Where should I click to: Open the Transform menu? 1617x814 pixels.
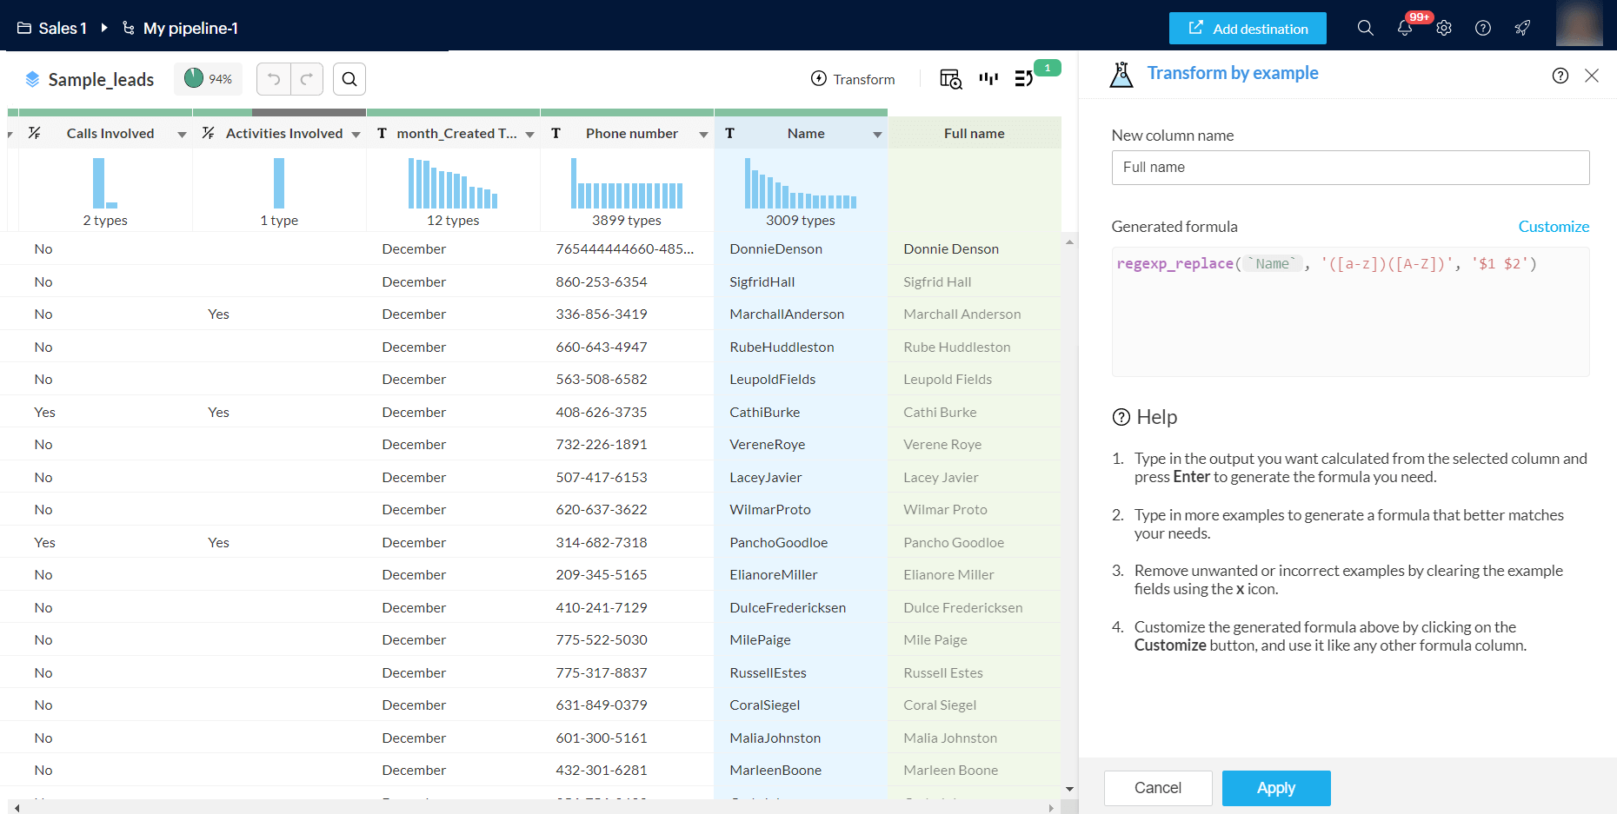coord(853,79)
